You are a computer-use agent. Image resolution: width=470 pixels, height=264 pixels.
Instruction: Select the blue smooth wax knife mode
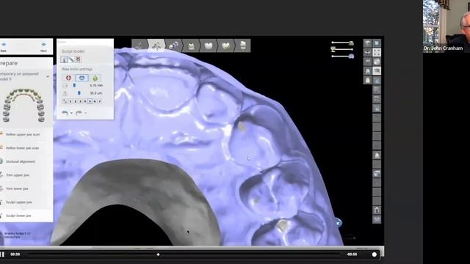tap(82, 78)
